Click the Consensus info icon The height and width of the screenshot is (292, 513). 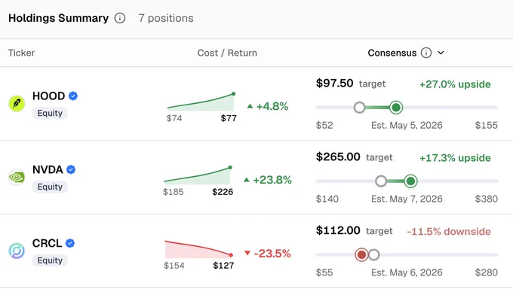(426, 53)
